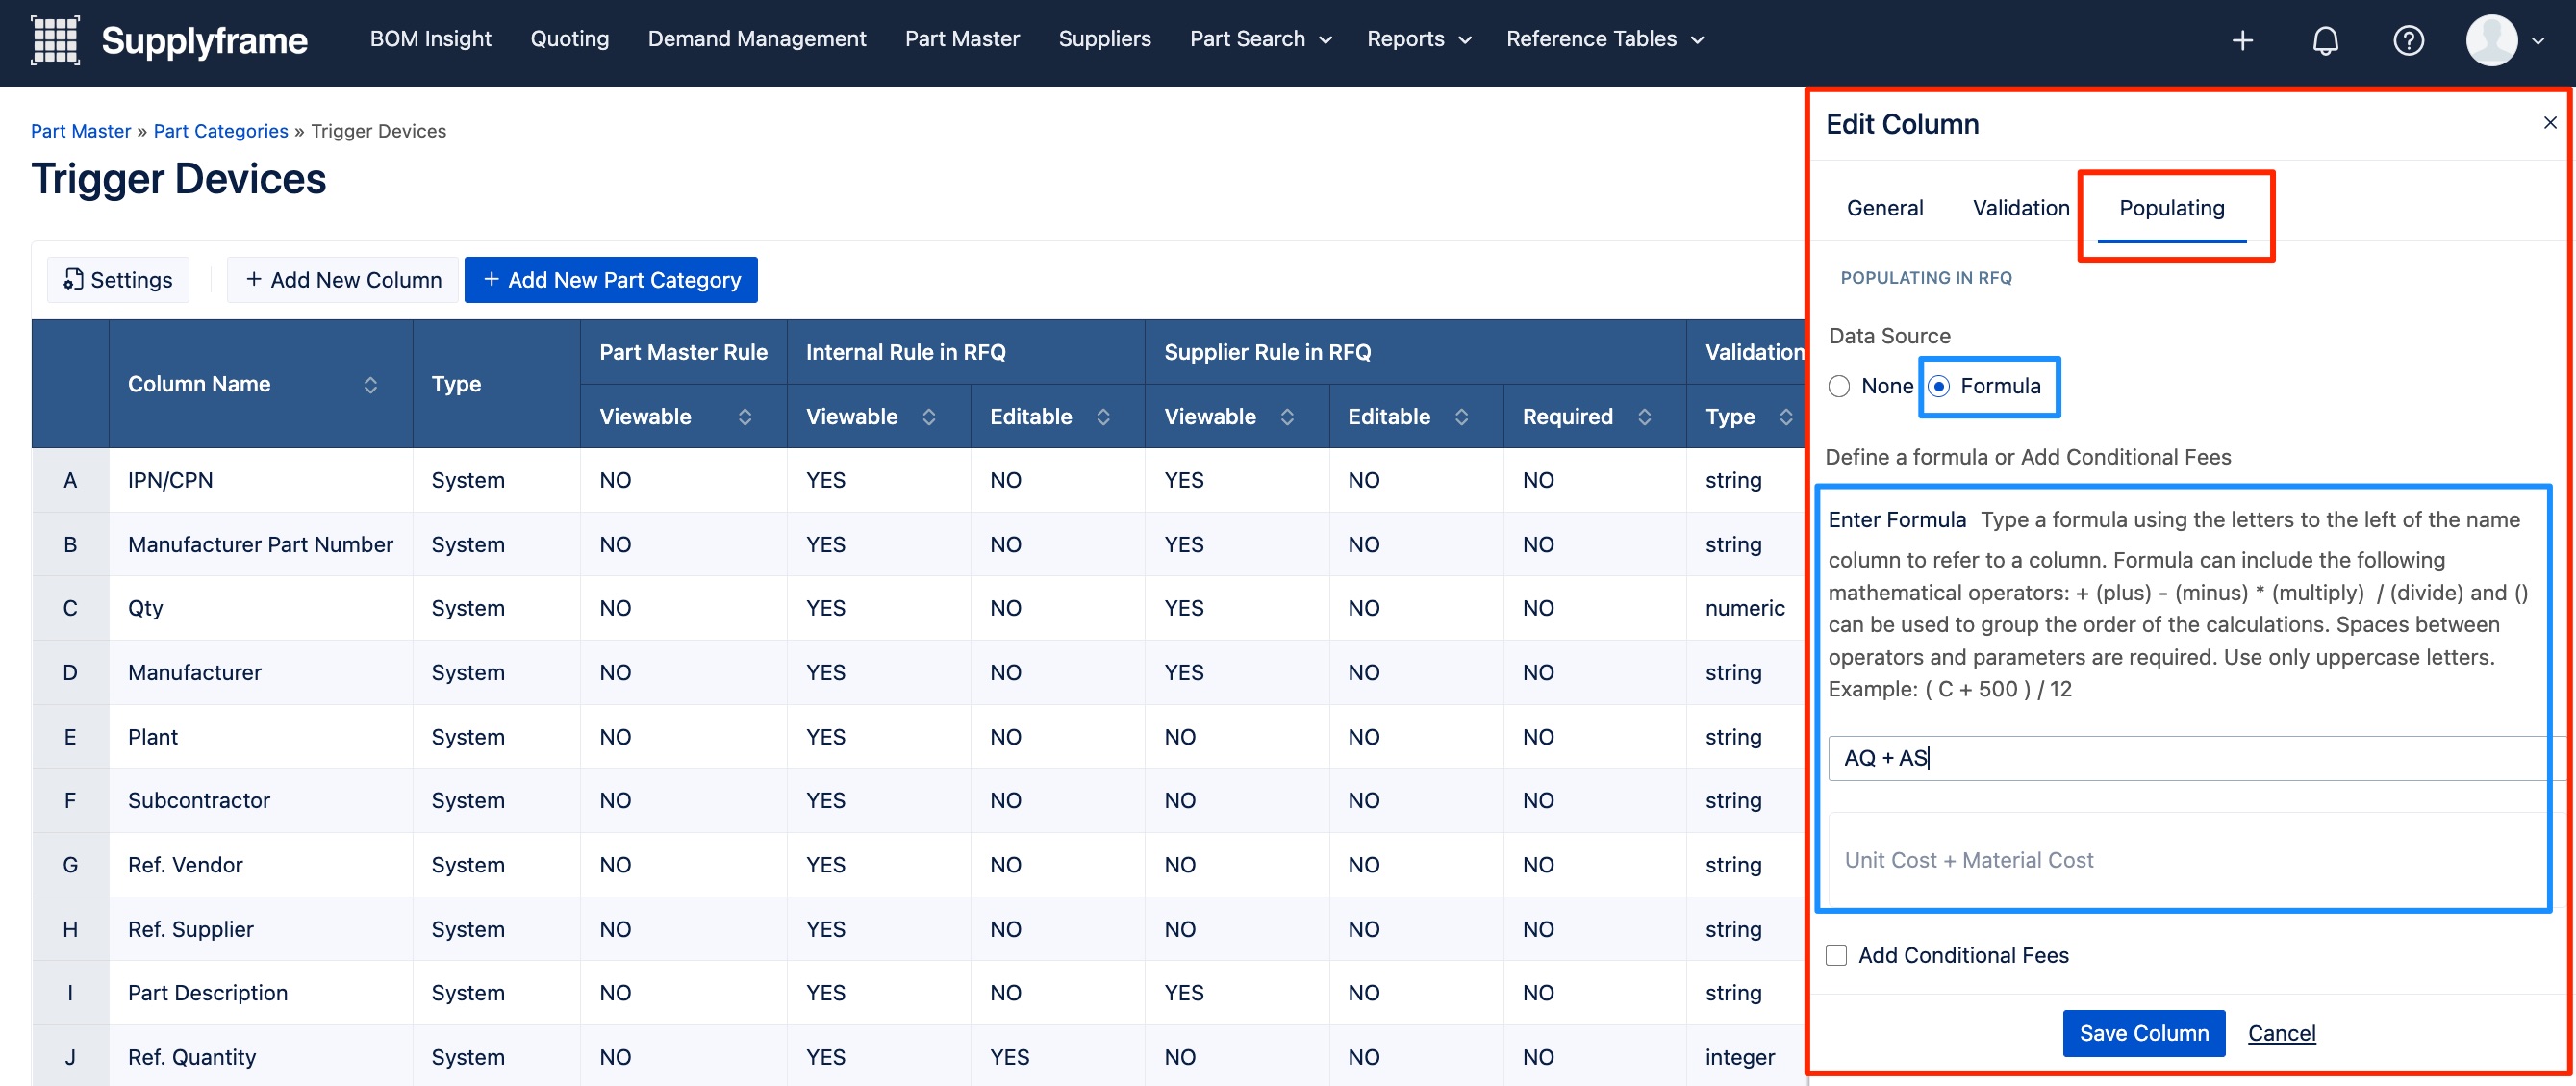
Task: Click the Cancel link
Action: (2281, 1033)
